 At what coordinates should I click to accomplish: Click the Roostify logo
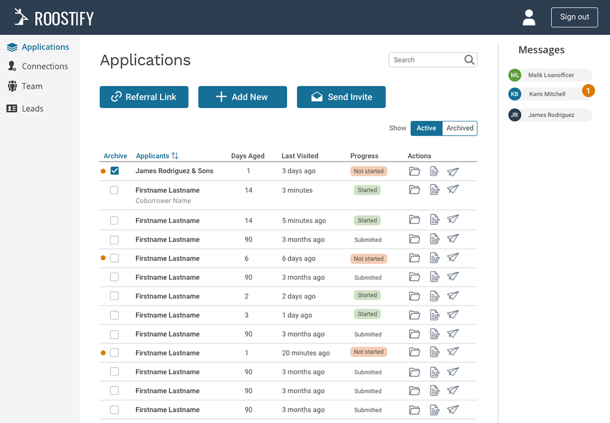[x=54, y=18]
